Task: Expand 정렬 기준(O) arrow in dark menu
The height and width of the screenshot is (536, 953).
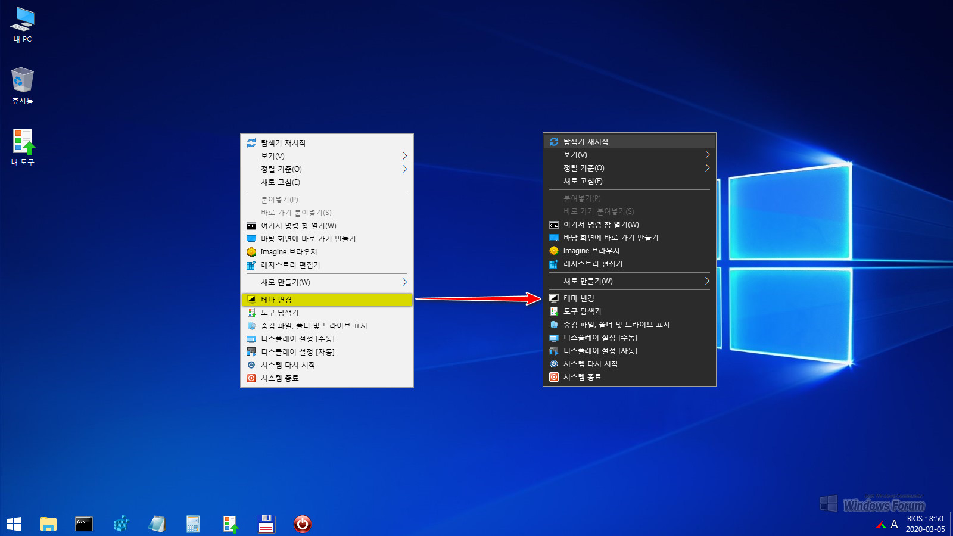Action: point(707,168)
